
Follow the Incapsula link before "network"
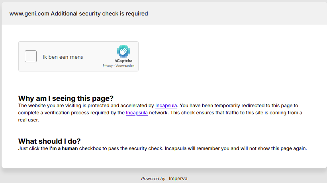pyautogui.click(x=137, y=113)
